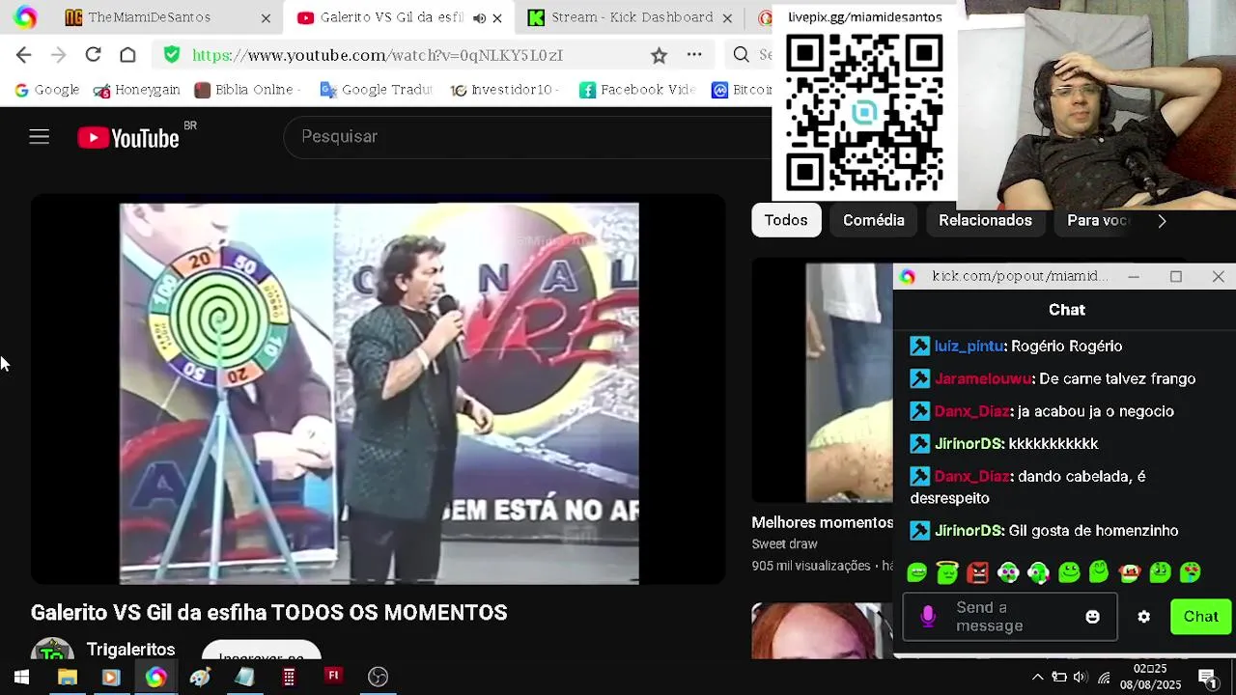Close the Galerito VS Gil YouTube tab

[x=497, y=17]
